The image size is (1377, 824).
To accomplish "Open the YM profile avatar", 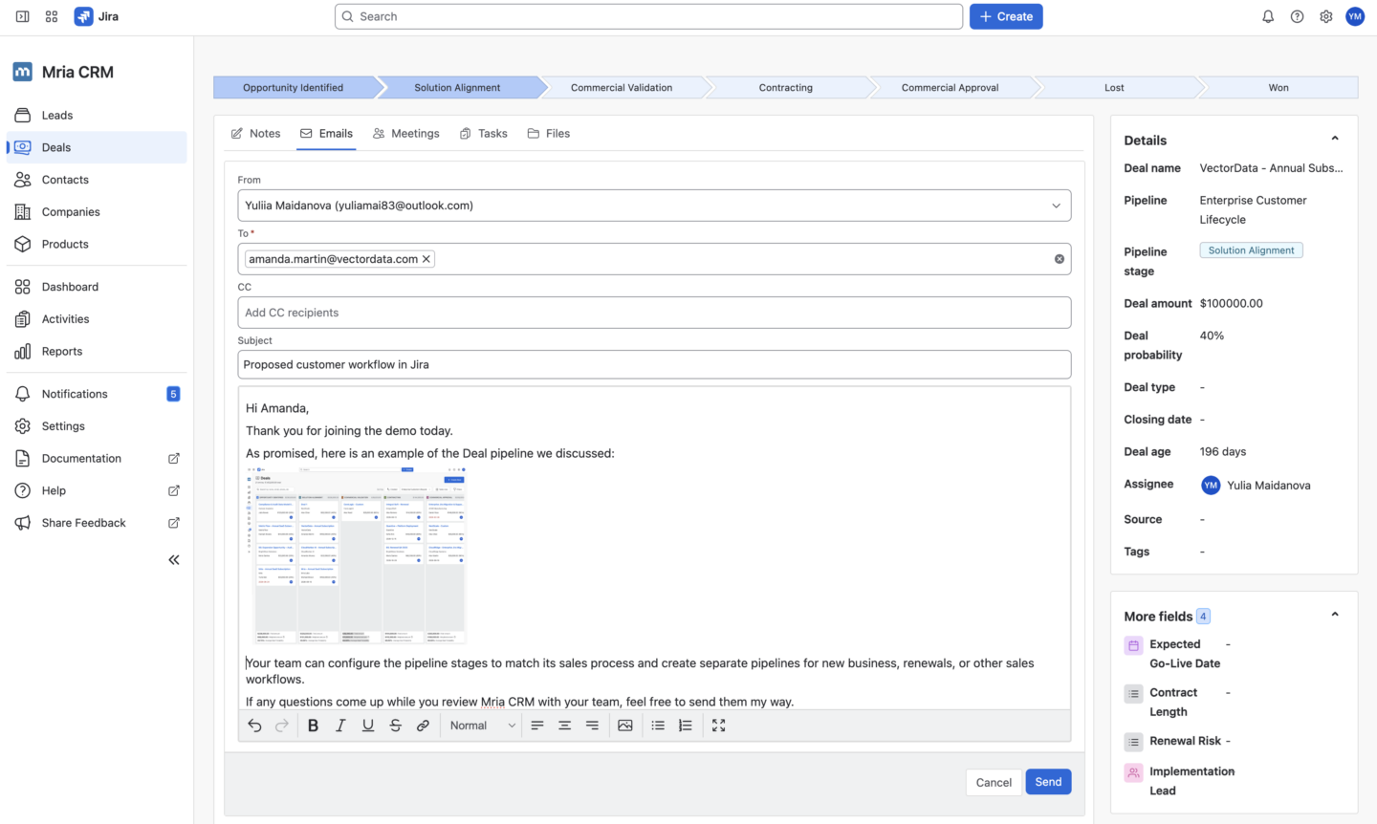I will tap(1355, 16).
